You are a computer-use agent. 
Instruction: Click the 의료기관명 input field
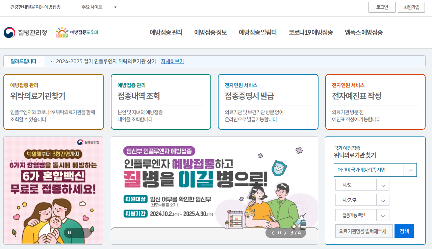(364, 231)
